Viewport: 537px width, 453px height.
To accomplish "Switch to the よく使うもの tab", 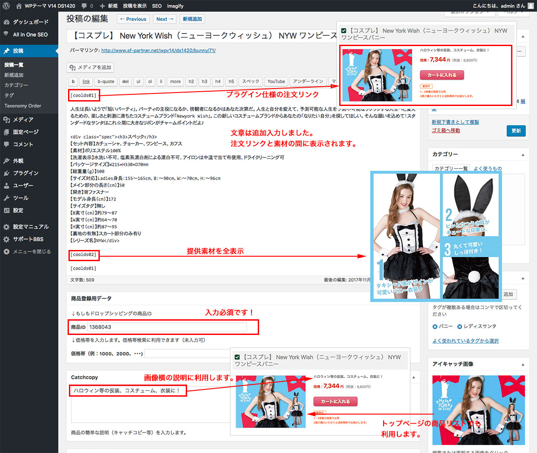I will tap(488, 169).
